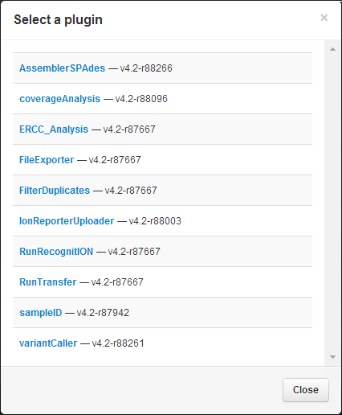
Task: Click the scrollbar up arrow
Action: coord(332,49)
